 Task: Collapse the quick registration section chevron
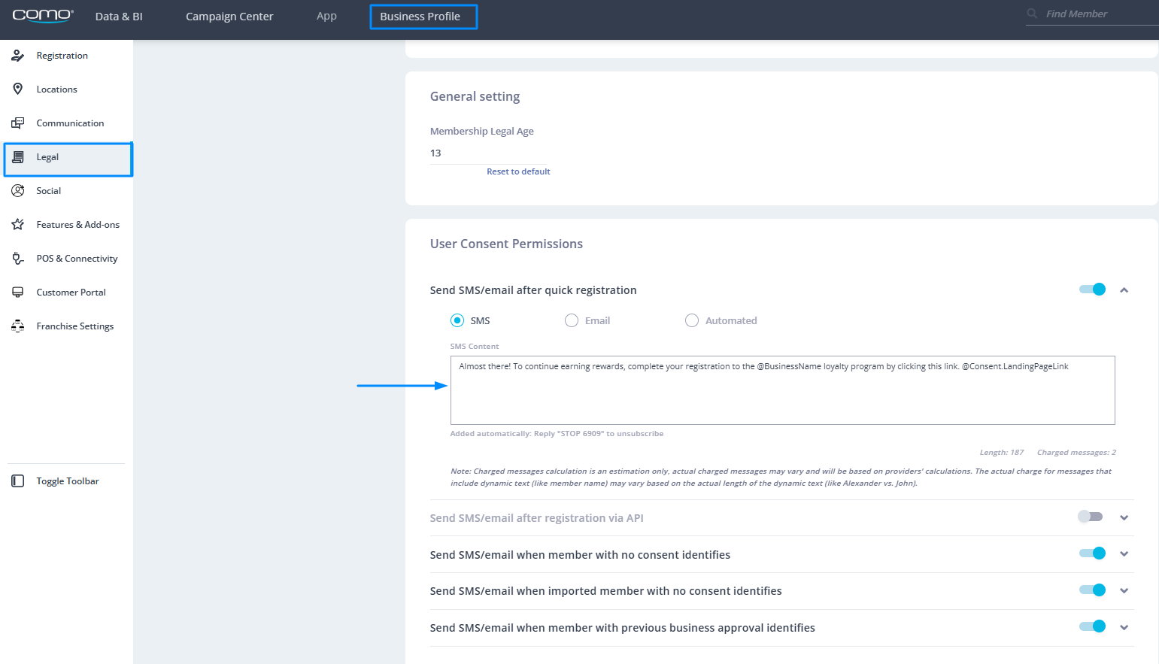1124,290
